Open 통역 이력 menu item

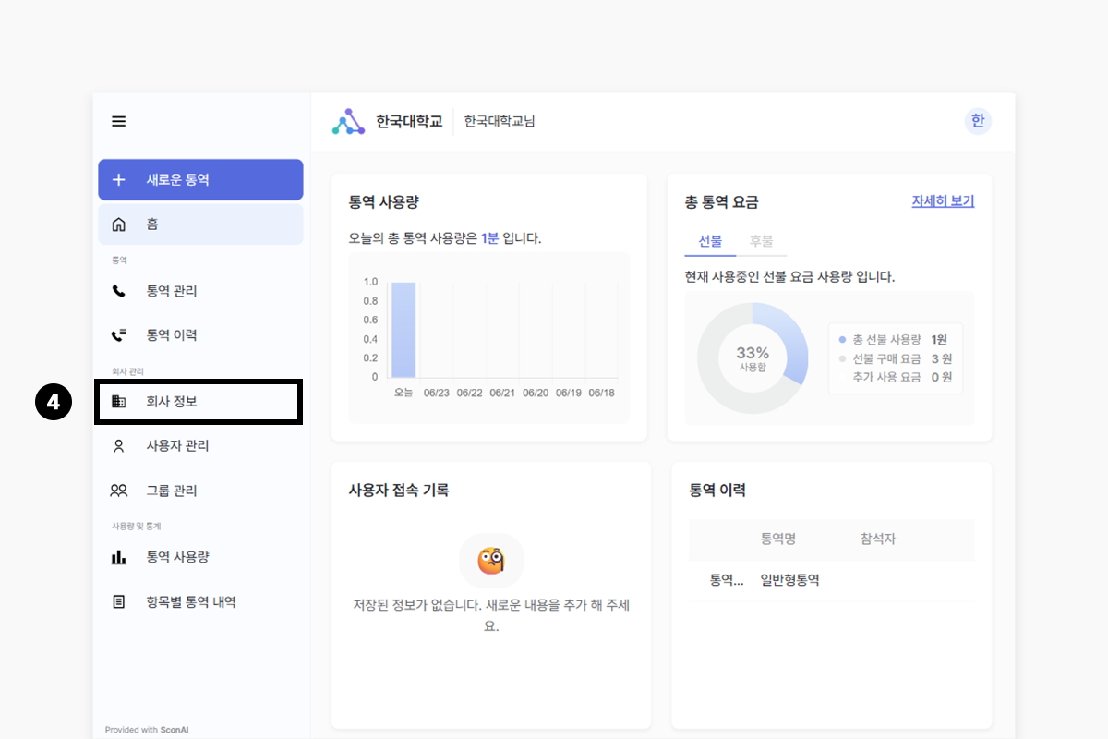point(200,335)
